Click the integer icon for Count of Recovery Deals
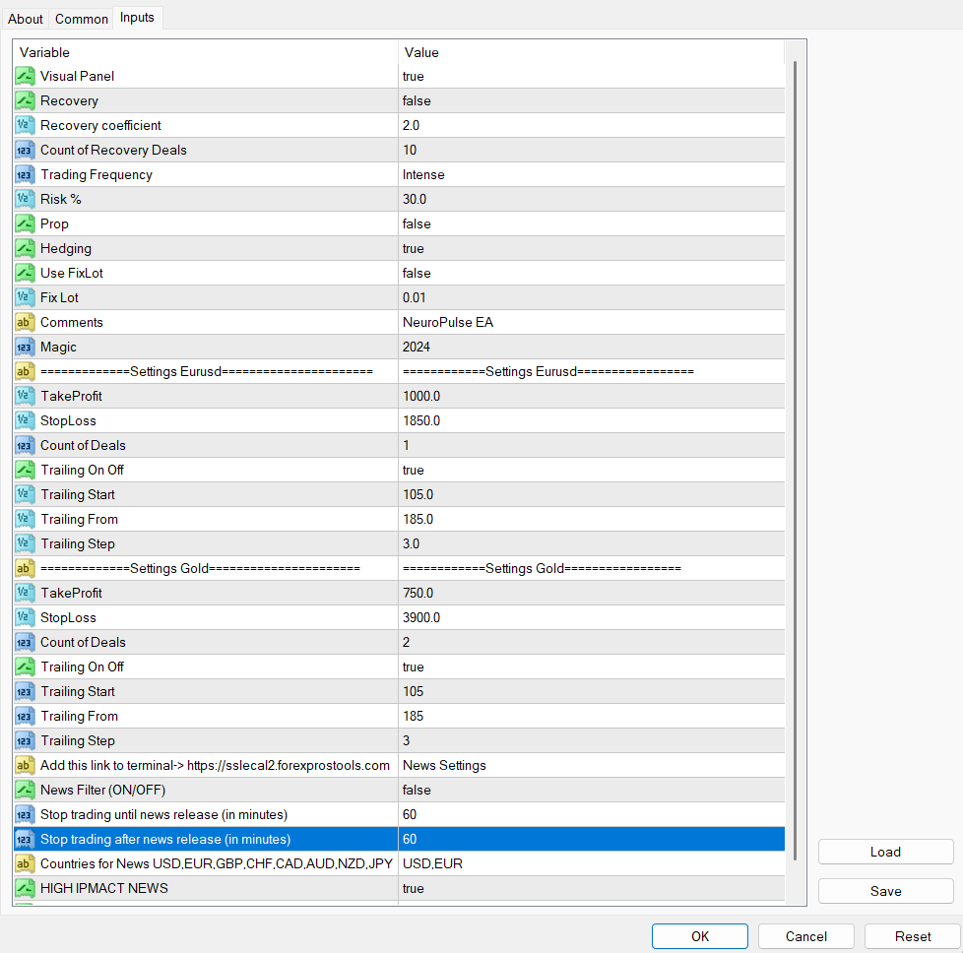Screen dimensions: 963x953 tap(25, 150)
